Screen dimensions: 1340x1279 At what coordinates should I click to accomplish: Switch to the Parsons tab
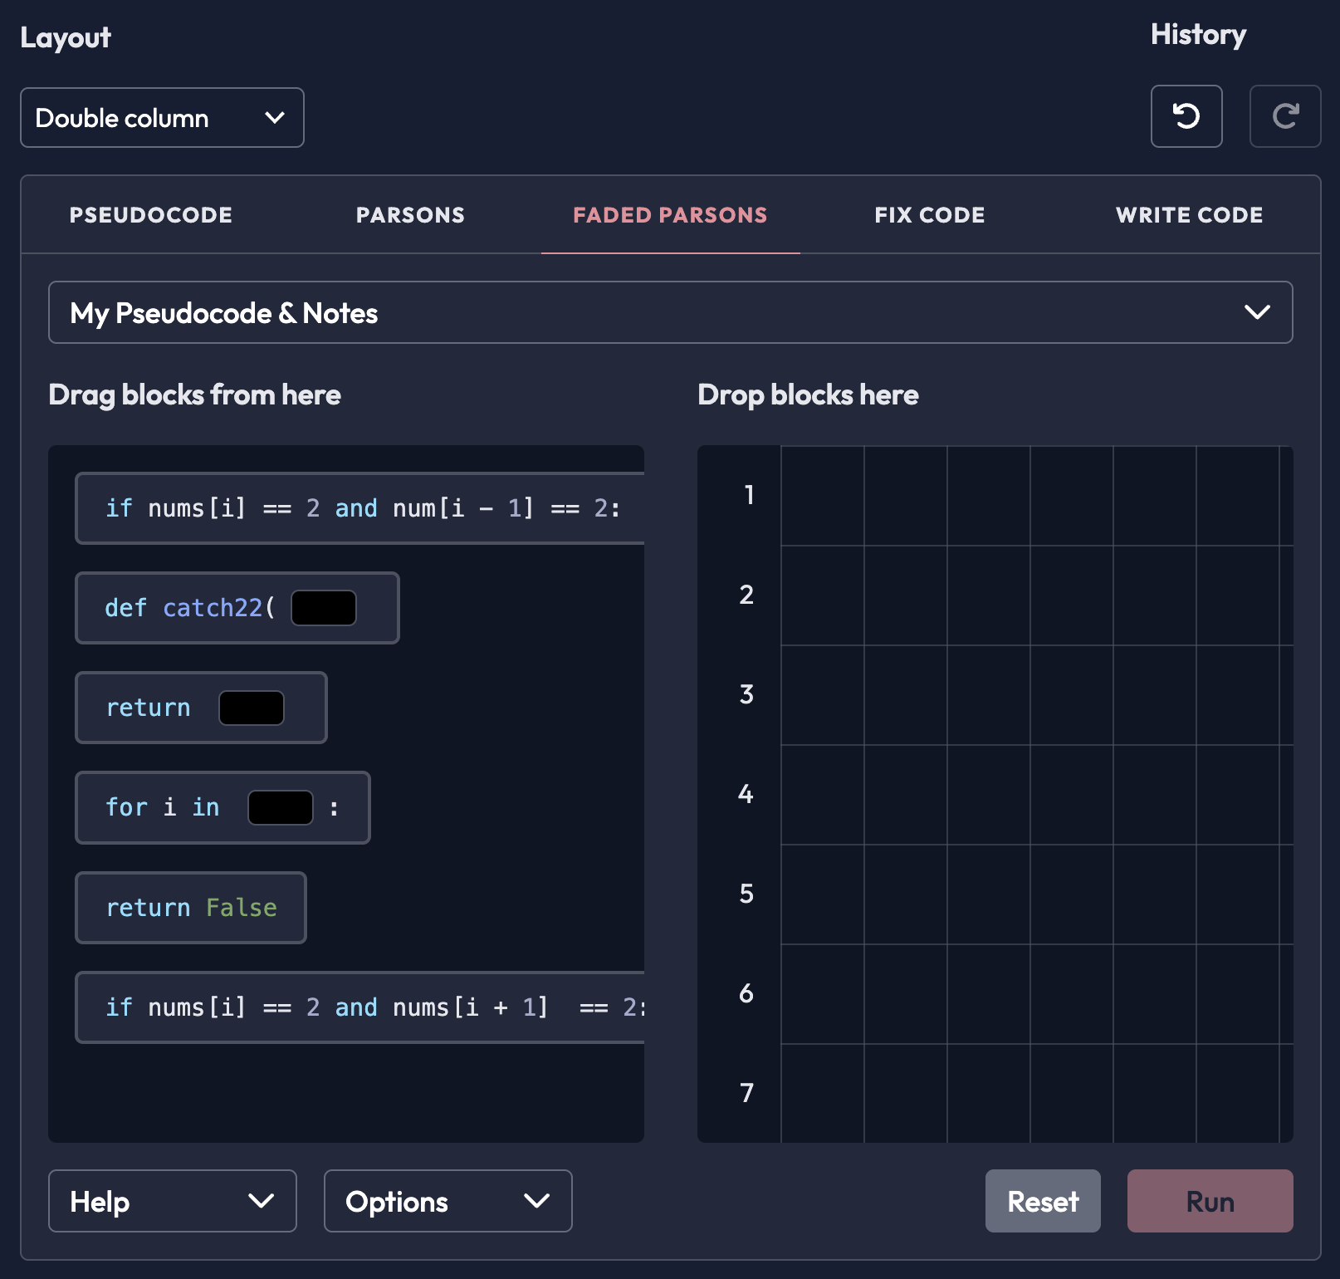[x=410, y=215]
